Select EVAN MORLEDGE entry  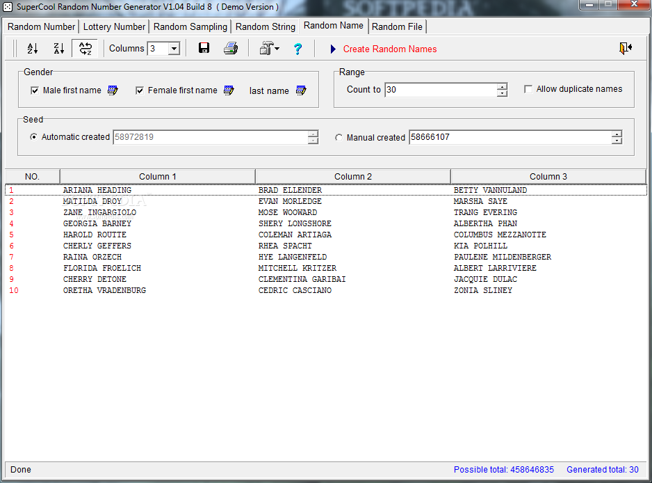click(x=290, y=201)
